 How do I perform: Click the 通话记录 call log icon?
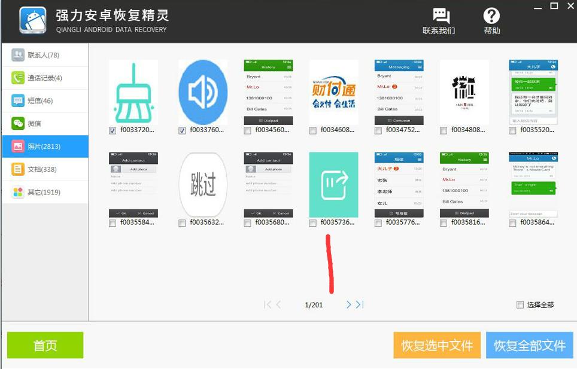(17, 78)
